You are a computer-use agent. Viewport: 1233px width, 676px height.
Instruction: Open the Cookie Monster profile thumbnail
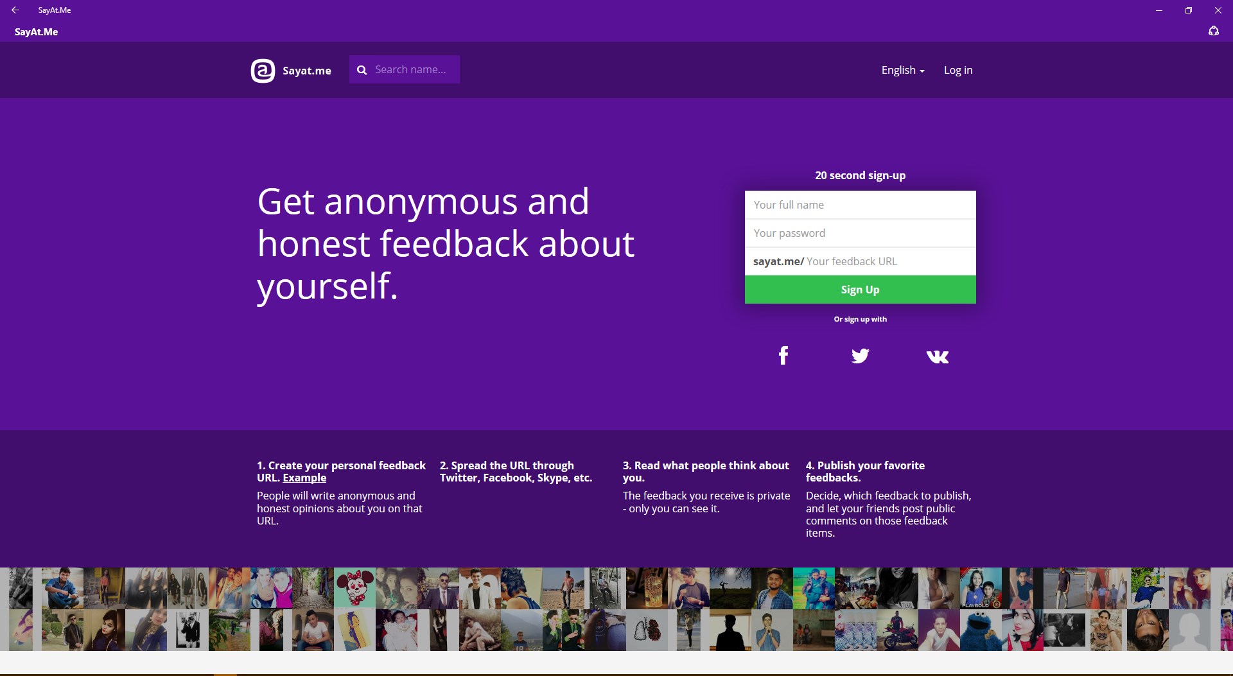981,630
